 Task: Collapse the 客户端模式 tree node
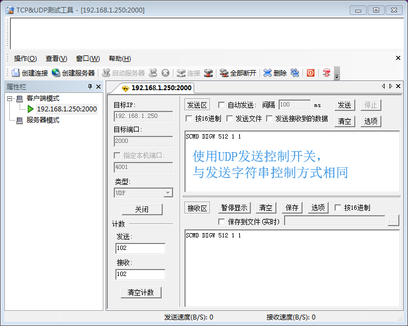tap(10, 98)
